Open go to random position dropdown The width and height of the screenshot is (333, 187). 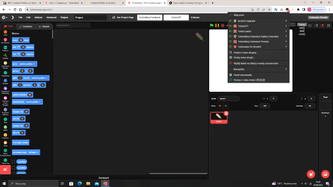[27, 64]
